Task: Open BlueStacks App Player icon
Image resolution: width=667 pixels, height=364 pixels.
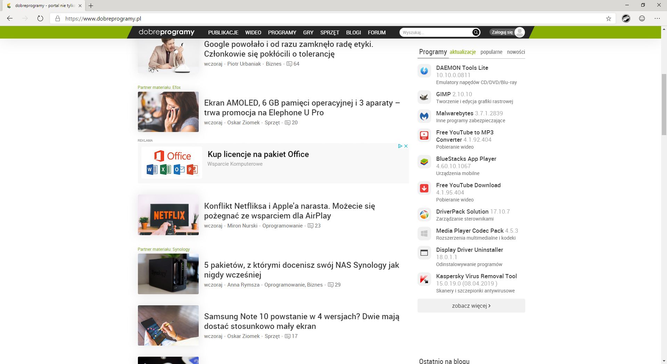Action: click(x=424, y=162)
